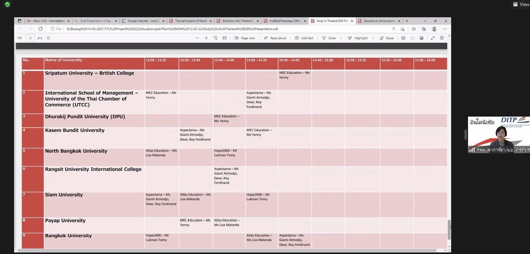Open the PDF table of contents
Screen dimensions: 530x254
pyautogui.click(x=20, y=38)
